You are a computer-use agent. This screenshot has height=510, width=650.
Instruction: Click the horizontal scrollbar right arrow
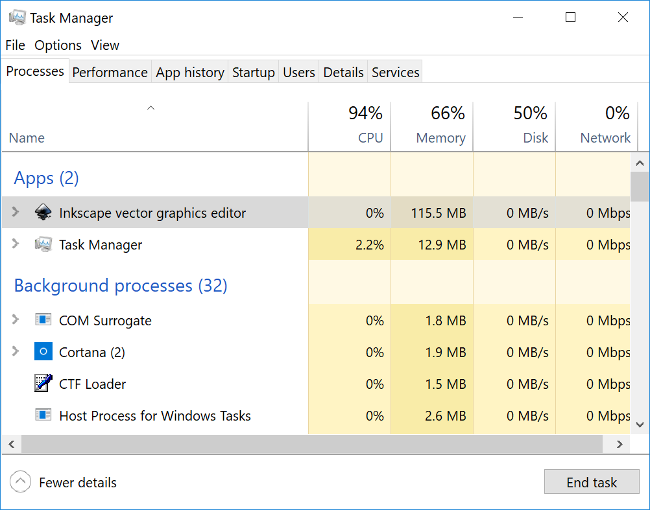point(620,444)
